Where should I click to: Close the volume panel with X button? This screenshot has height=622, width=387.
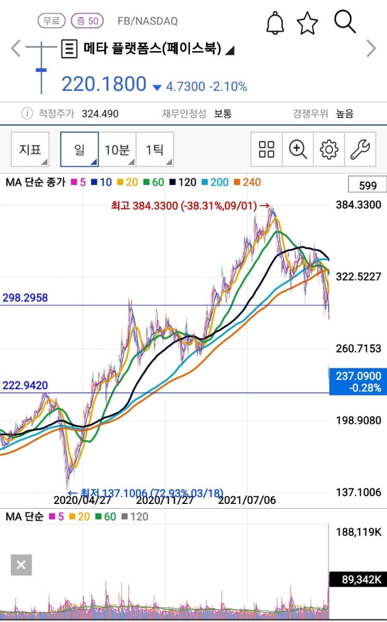click(x=21, y=564)
